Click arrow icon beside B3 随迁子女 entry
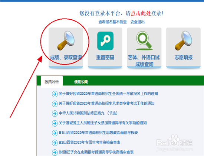Viewport: 204px width, 156px height. pyautogui.click(x=55, y=152)
